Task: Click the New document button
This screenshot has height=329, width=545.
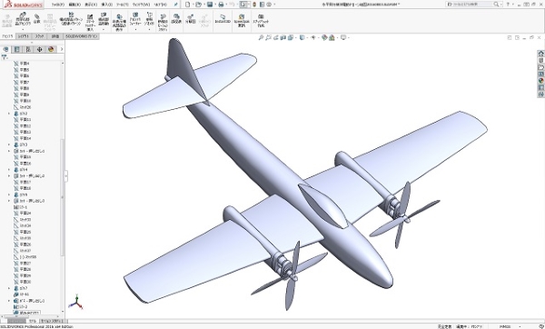Action: (188, 5)
